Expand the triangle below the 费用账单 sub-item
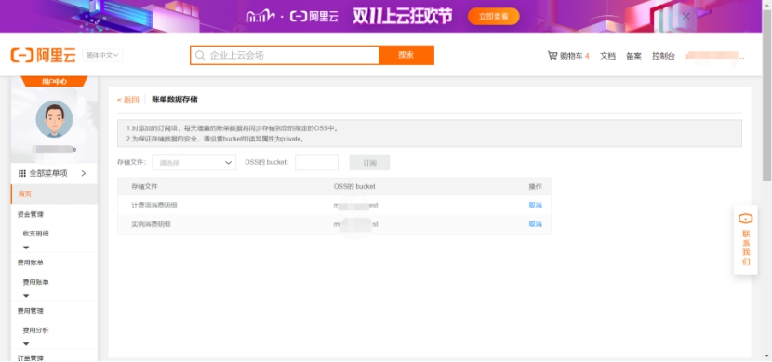The height and width of the screenshot is (362, 772). 26,296
